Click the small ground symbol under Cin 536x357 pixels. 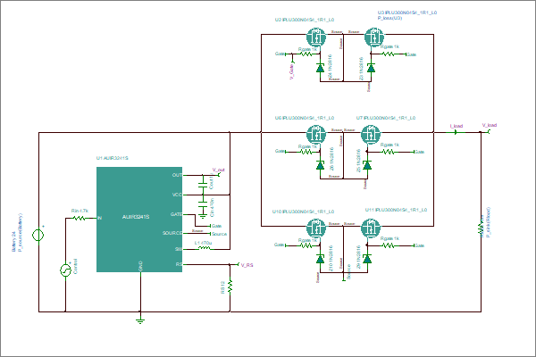[203, 216]
